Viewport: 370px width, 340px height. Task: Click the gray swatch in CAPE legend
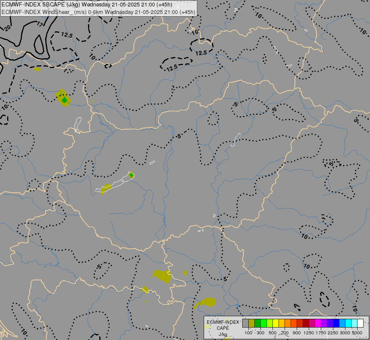pos(245,323)
